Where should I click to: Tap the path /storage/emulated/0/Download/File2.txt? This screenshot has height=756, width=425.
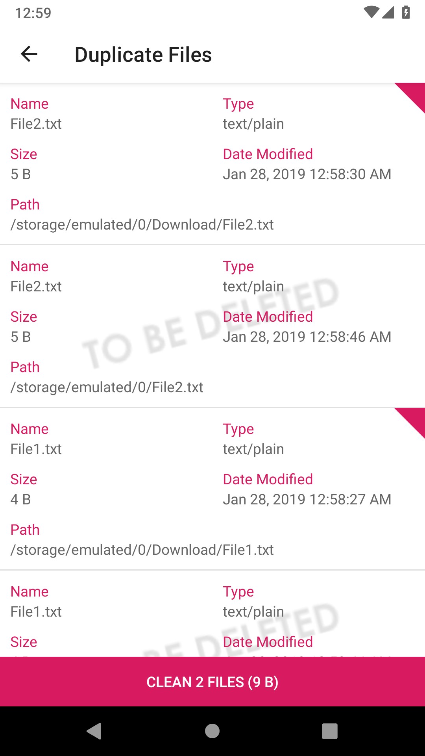142,225
